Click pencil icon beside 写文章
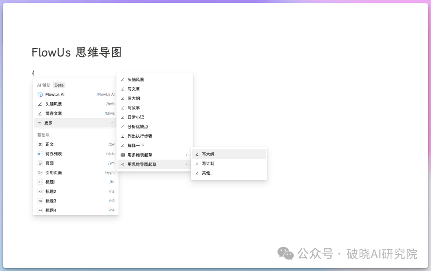Screen dimensions: 431x271 [x=123, y=89]
